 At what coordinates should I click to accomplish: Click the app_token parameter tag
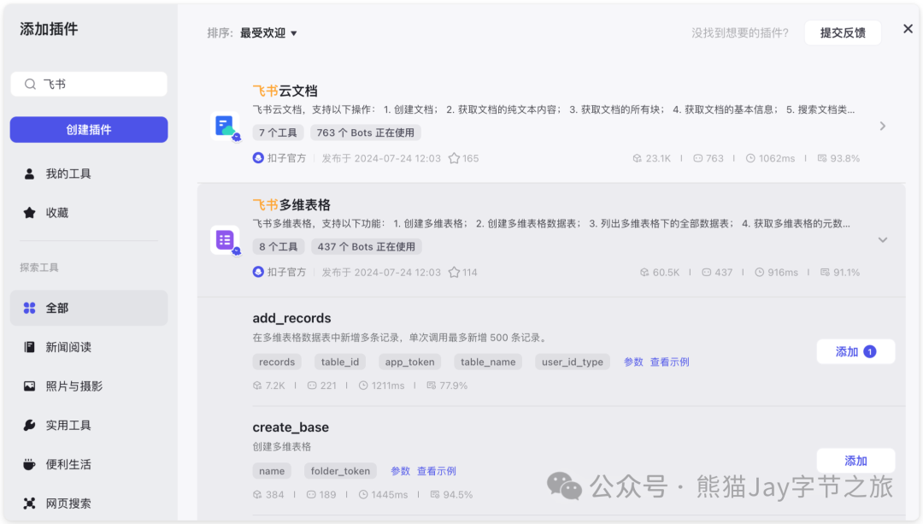pos(409,362)
